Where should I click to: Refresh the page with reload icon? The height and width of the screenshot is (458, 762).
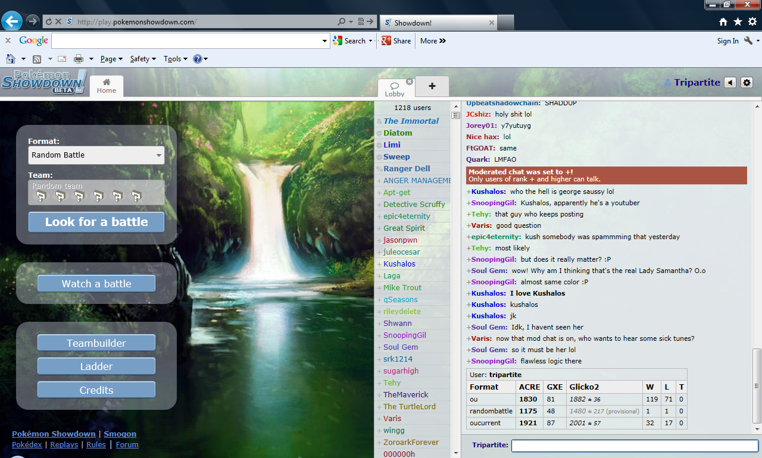(48, 21)
